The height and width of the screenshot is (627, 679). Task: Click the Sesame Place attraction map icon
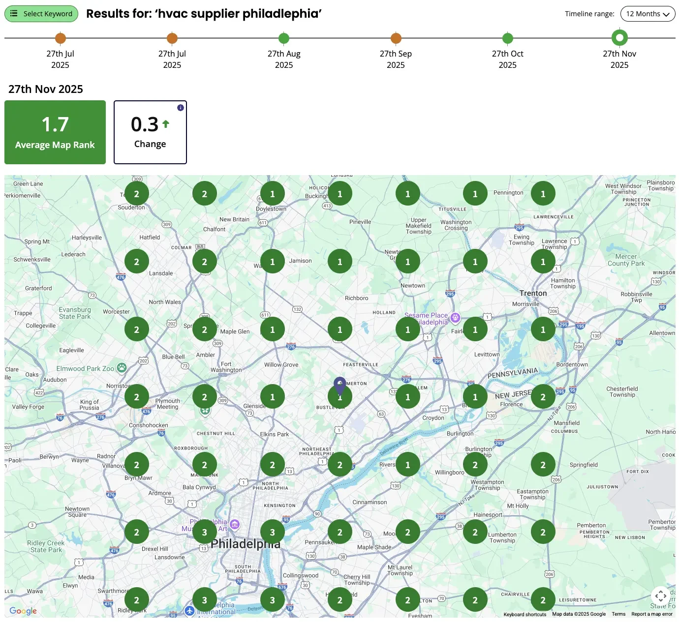tap(455, 318)
